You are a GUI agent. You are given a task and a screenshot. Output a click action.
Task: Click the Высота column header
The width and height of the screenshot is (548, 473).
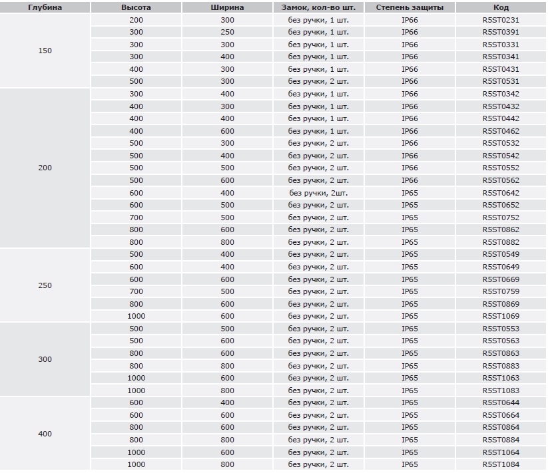pos(136,7)
